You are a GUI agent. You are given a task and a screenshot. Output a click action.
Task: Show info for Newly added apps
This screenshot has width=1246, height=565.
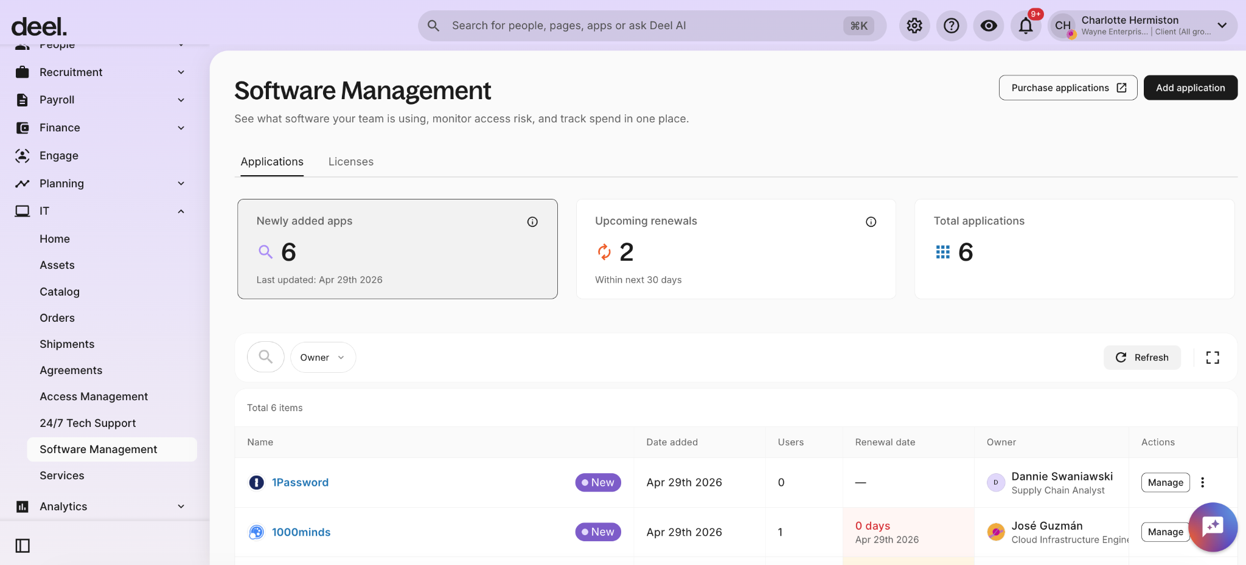532,222
